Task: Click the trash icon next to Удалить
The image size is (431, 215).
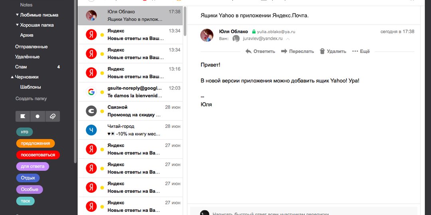Action: click(322, 51)
